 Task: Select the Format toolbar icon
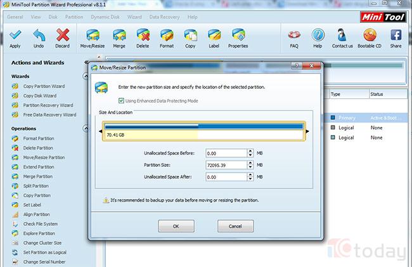(167, 39)
